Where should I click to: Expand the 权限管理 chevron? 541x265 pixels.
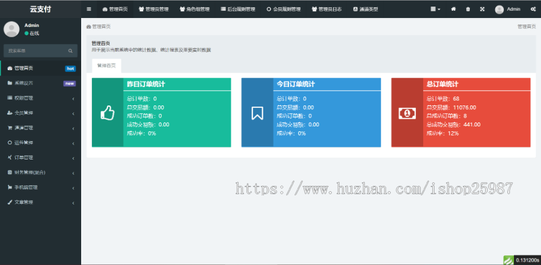pos(73,99)
